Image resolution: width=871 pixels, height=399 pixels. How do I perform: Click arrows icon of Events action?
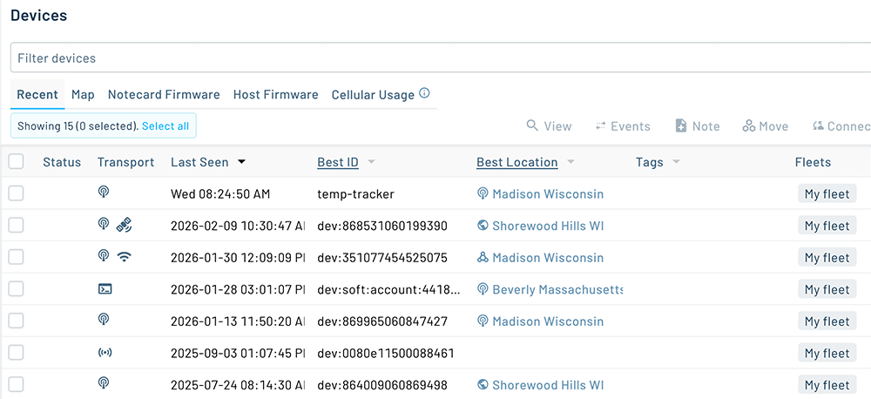[600, 126]
